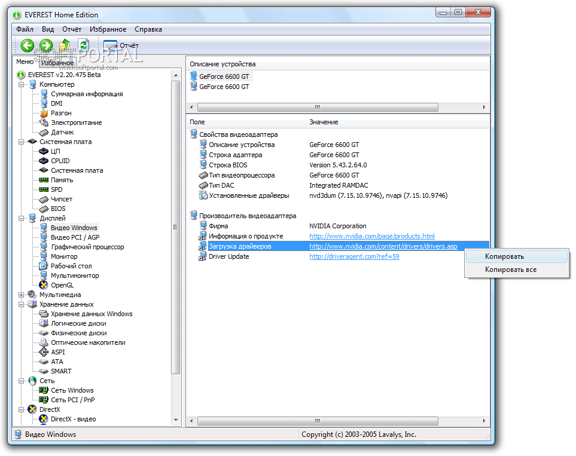
Task: Select second GeForce 6600 GT device entry
Action: (x=224, y=87)
